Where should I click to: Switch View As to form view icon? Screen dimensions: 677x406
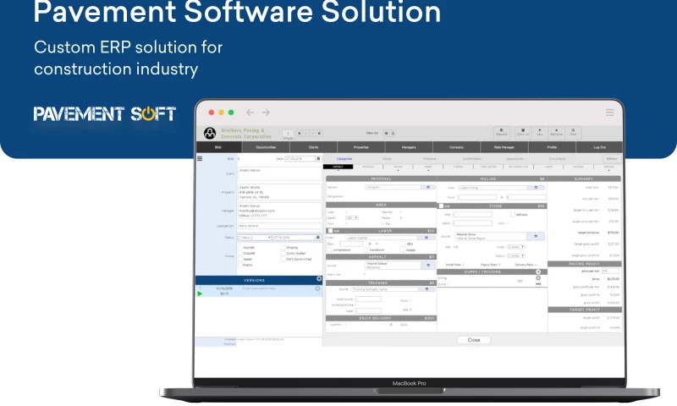coord(393,134)
